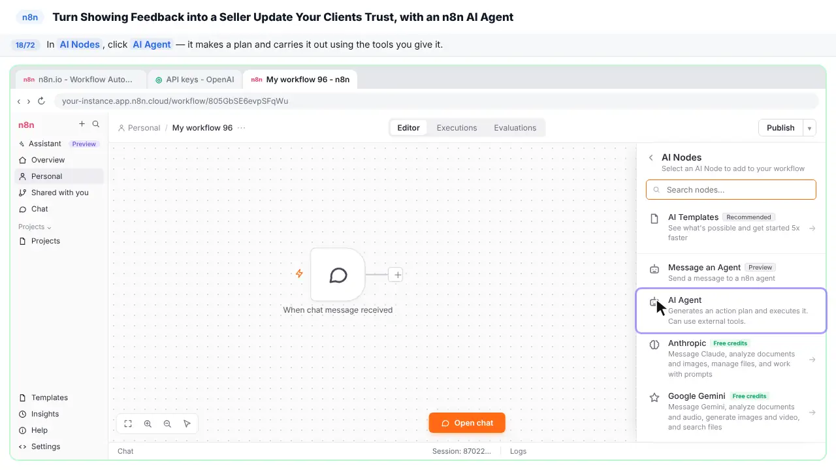Select the AI Agent node option
The image size is (836, 470).
pyautogui.click(x=731, y=311)
